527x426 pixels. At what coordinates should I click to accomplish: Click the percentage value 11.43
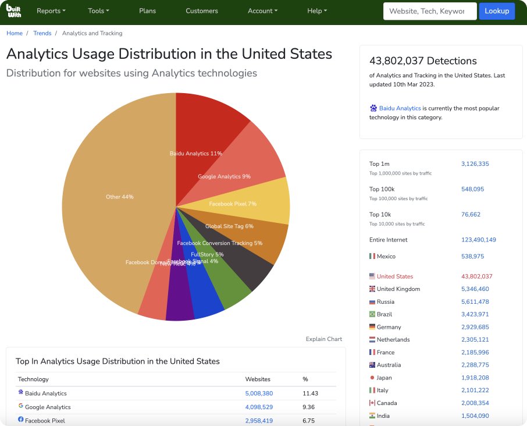click(310, 393)
